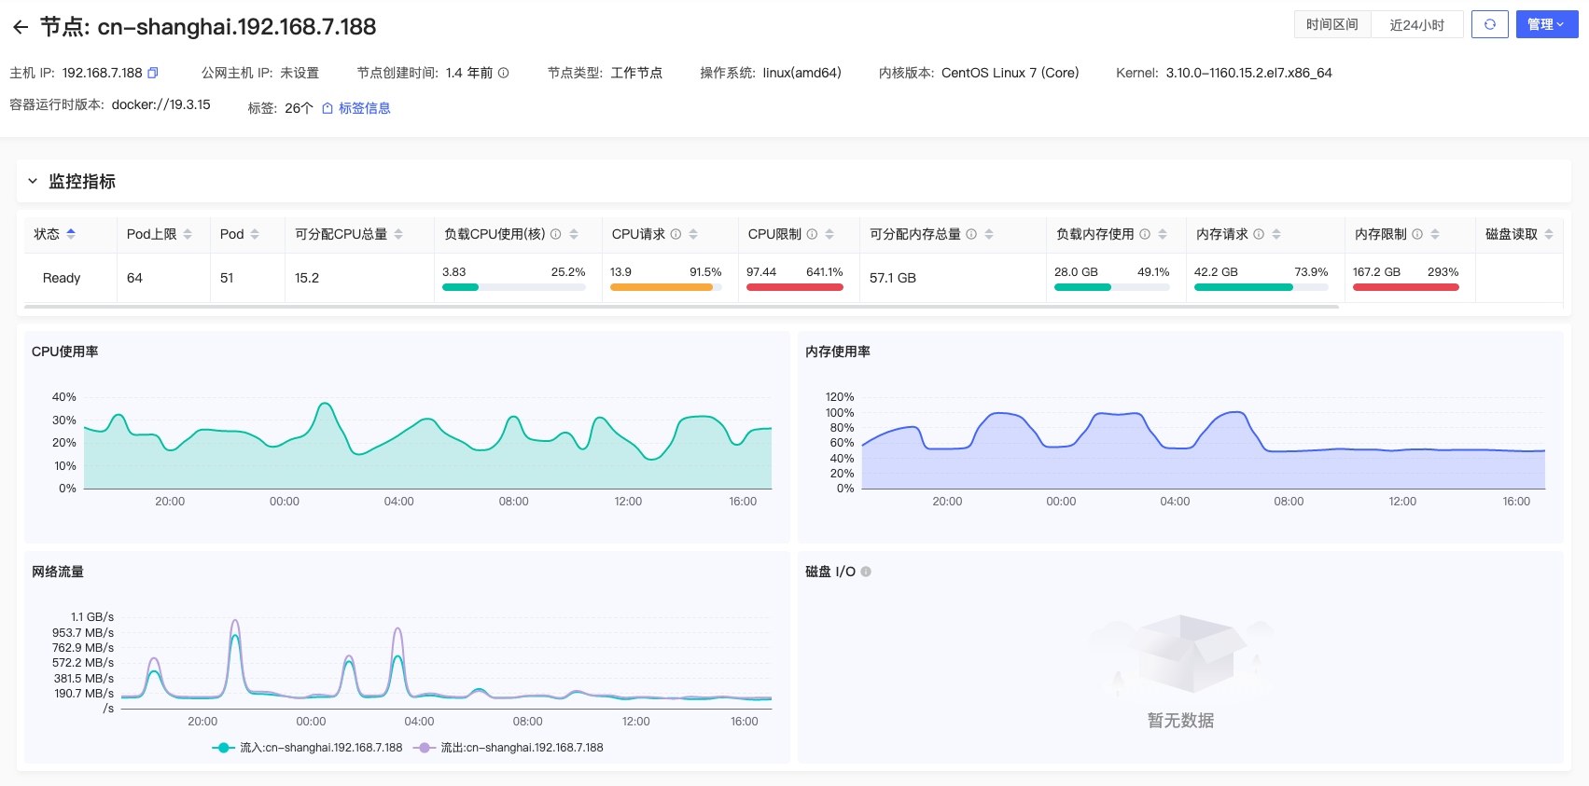1589x786 pixels.
Task: Sort table by Pod上限 column
Action: click(x=188, y=234)
